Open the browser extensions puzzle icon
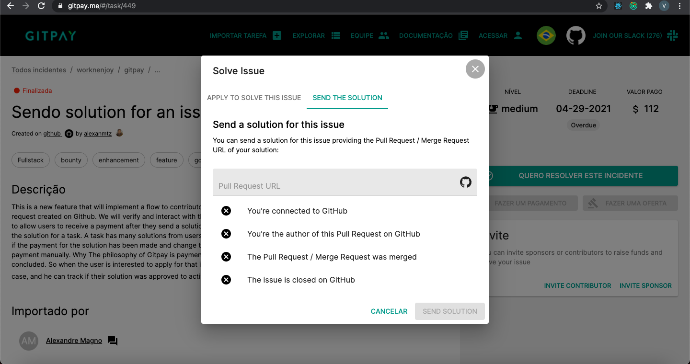The image size is (690, 364). pos(648,6)
